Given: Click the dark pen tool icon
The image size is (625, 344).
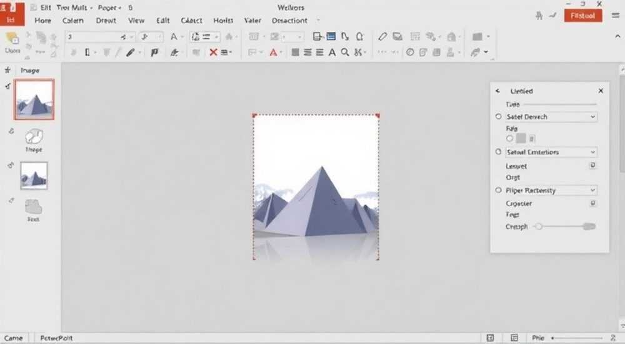Looking at the screenshot, I should click(x=131, y=53).
